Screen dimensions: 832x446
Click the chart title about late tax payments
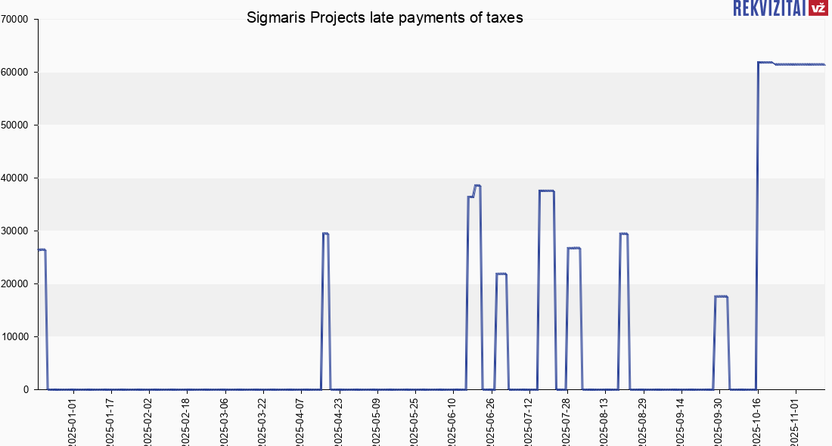(x=385, y=17)
